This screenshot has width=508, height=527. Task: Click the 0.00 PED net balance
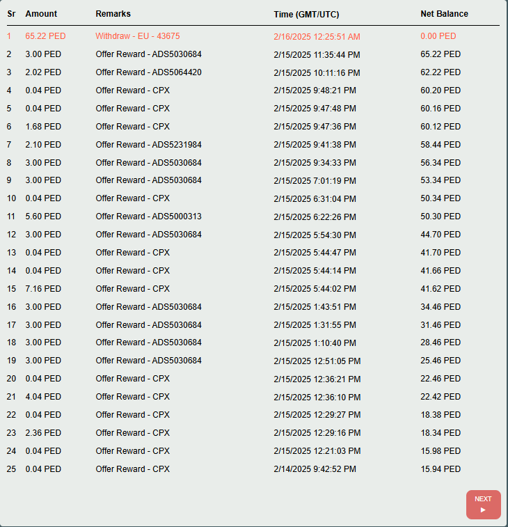tap(438, 36)
